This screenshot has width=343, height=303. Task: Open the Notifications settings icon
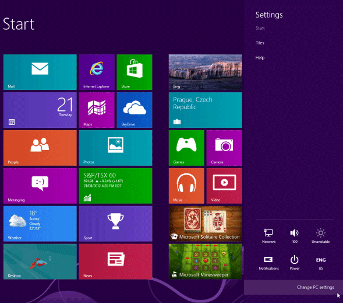268,263
